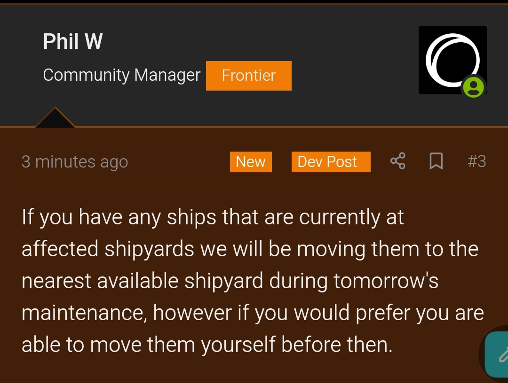This screenshot has height=383, width=508.
Task: Click the empty dark header beside Frontier badge
Action: (355, 76)
